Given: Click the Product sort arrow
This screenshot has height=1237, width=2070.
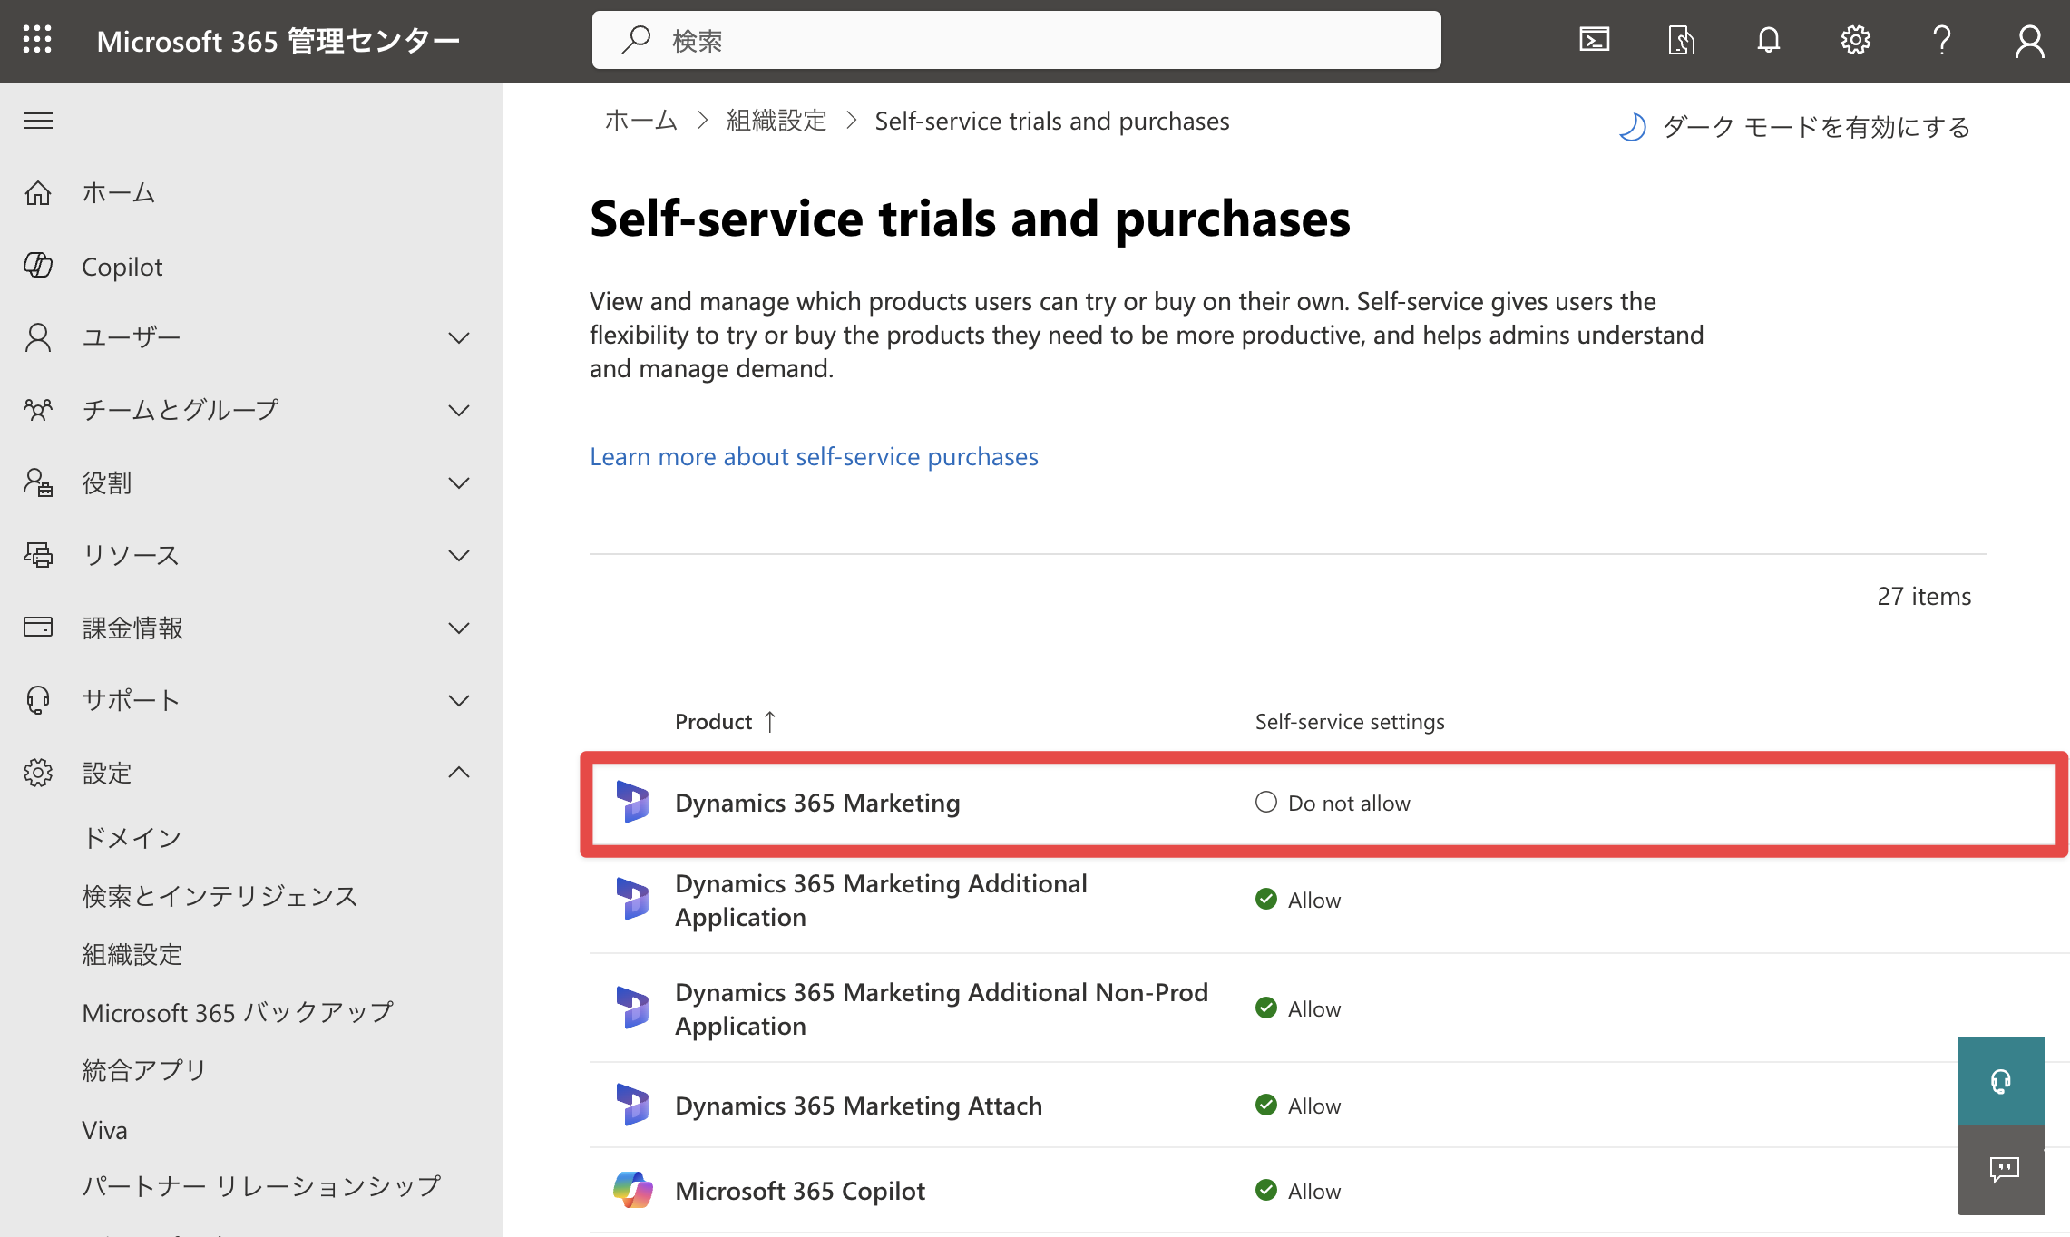Looking at the screenshot, I should [x=769, y=722].
